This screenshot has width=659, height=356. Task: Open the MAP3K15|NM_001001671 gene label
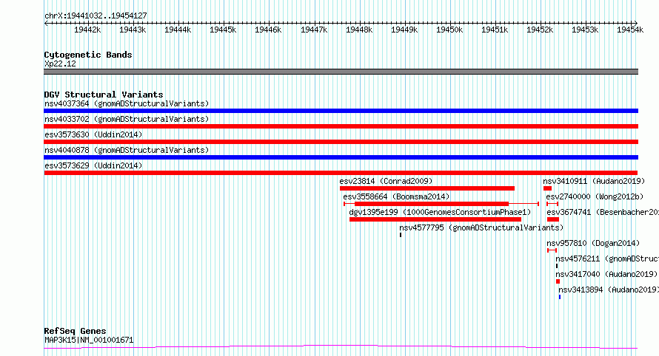pyautogui.click(x=89, y=340)
